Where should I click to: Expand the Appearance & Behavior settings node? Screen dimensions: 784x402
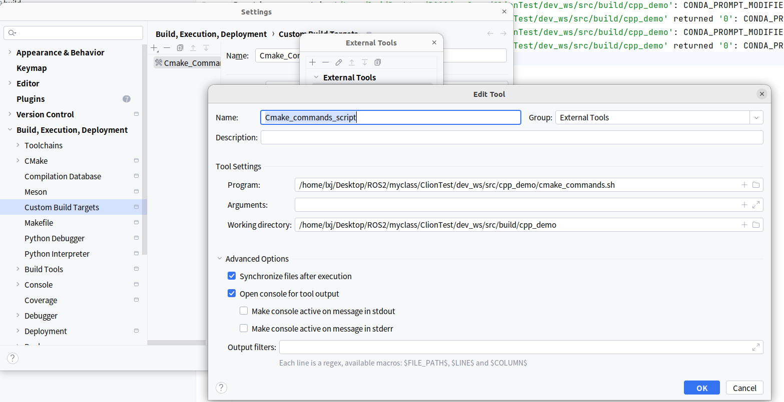10,52
